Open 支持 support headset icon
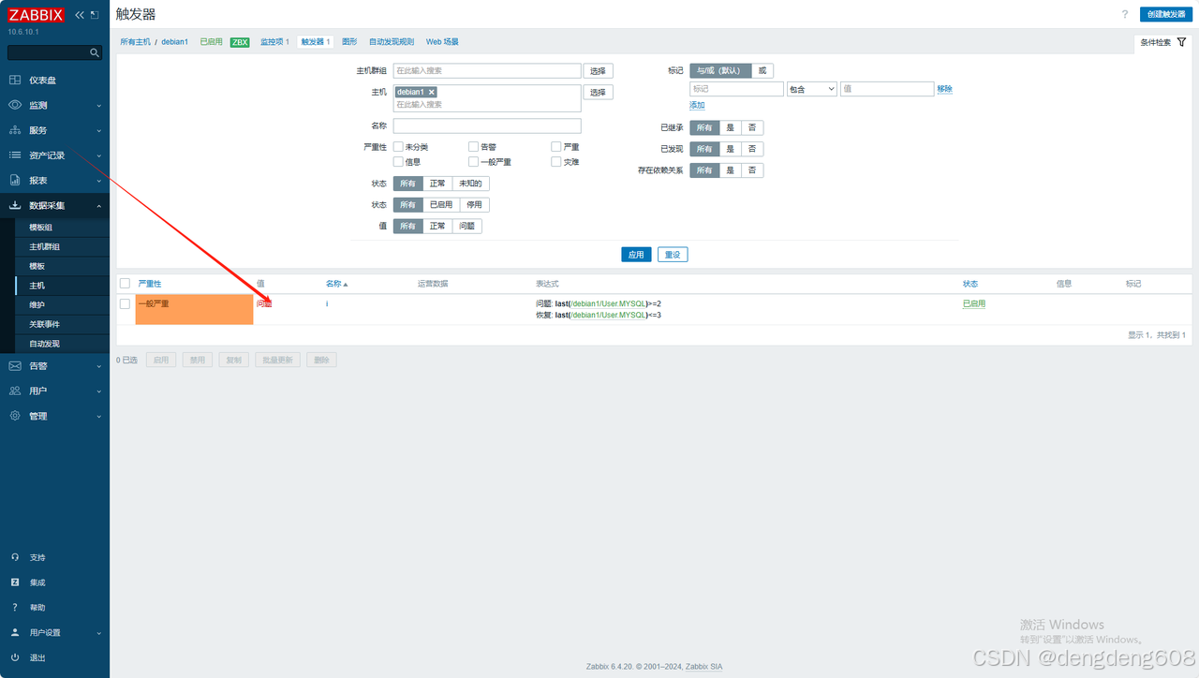The image size is (1199, 678). coord(15,557)
